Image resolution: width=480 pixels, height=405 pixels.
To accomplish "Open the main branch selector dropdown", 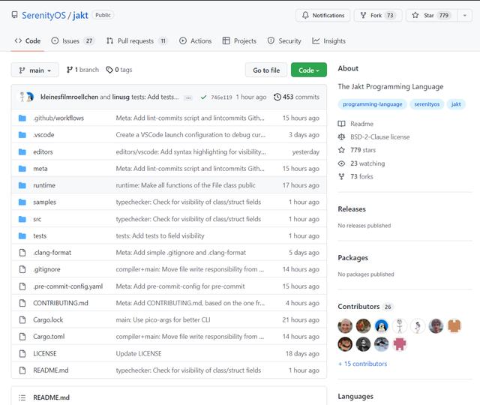I will coord(35,70).
